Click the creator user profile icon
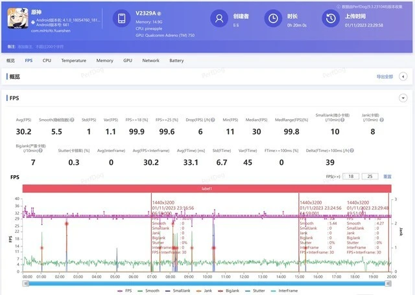The image size is (415, 295). coord(220,19)
